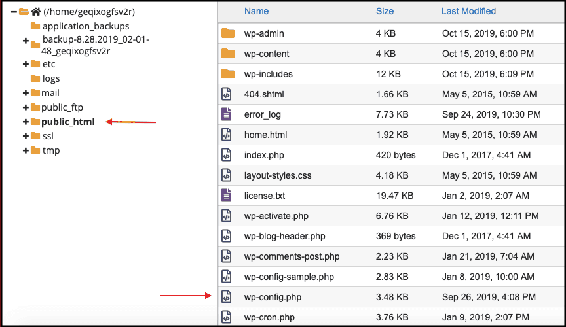This screenshot has height=327, width=566.
Task: Expand the mail folder plus sign
Action: 26,93
